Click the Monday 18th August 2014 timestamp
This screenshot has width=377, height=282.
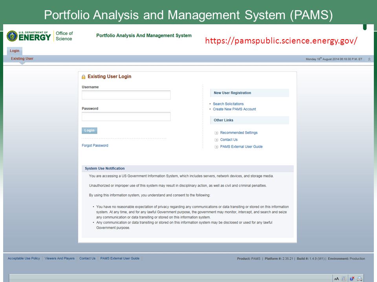tap(334, 59)
